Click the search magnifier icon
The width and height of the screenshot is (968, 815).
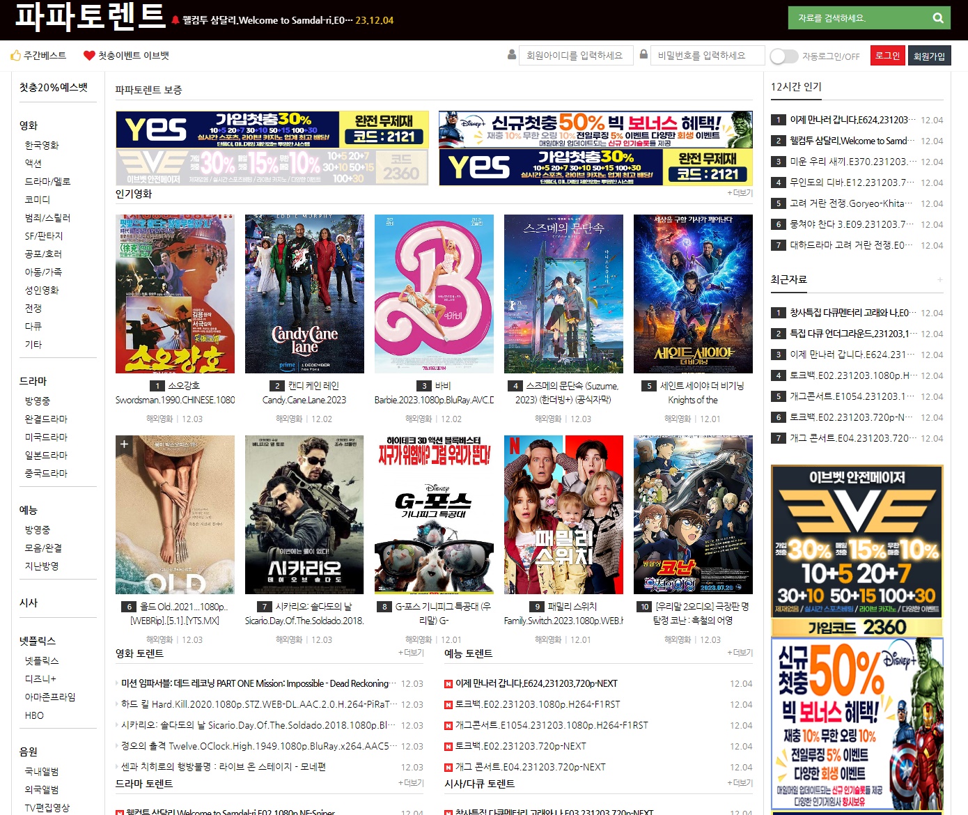pos(938,18)
